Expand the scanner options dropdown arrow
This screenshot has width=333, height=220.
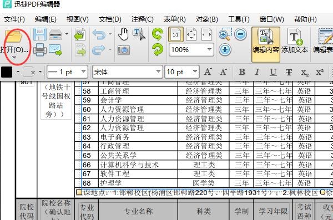(x=67, y=34)
